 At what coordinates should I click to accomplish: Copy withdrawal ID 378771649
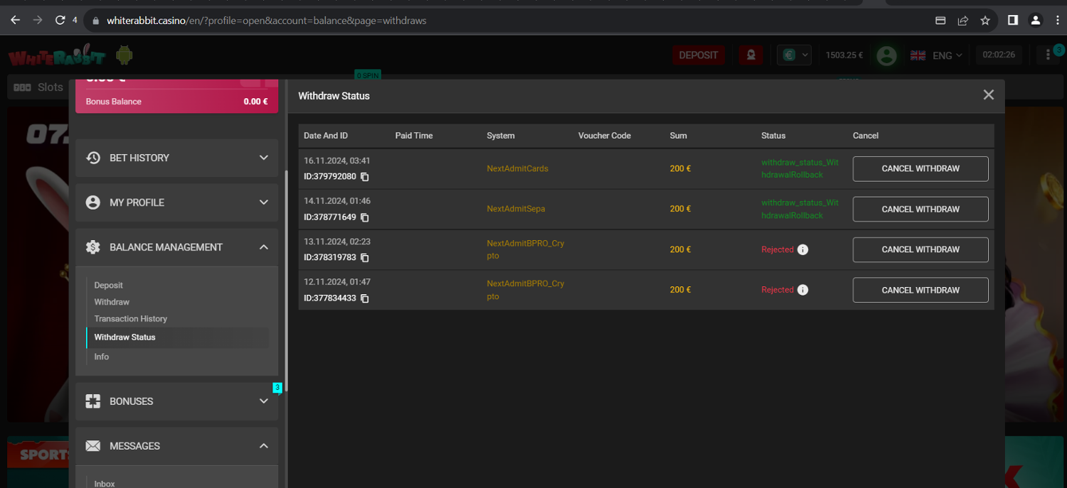[365, 217]
